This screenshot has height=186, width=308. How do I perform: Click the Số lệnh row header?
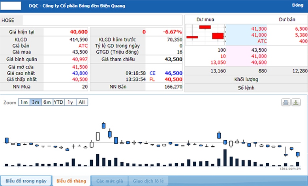click(246, 87)
